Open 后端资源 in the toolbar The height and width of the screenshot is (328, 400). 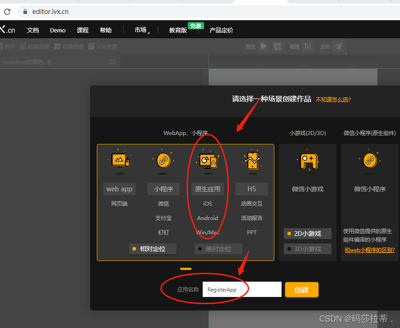(35, 46)
